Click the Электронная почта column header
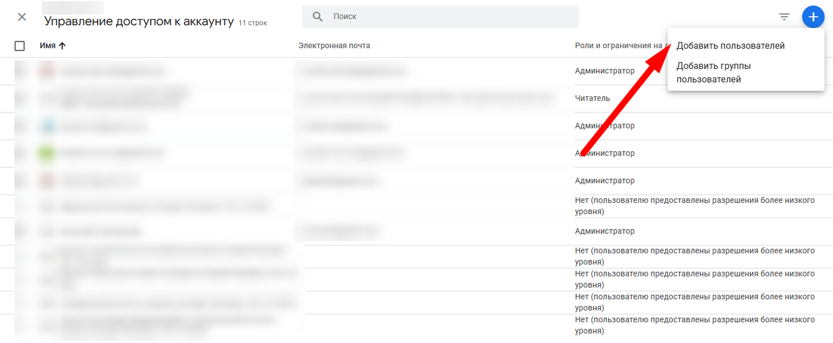The height and width of the screenshot is (343, 833). click(x=334, y=46)
